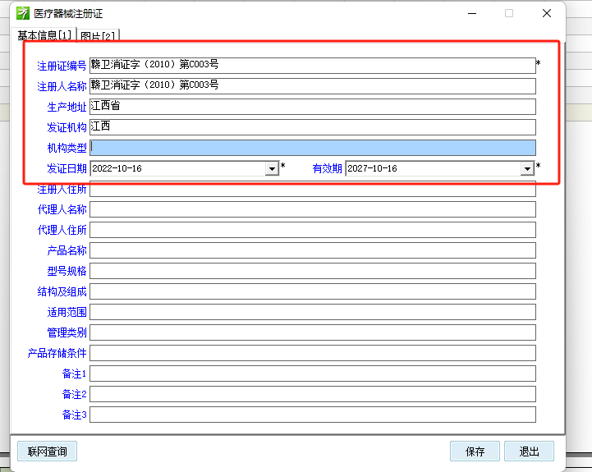Click the 产品名称 input field
Viewport: 592px width, 472px height.
coord(312,250)
